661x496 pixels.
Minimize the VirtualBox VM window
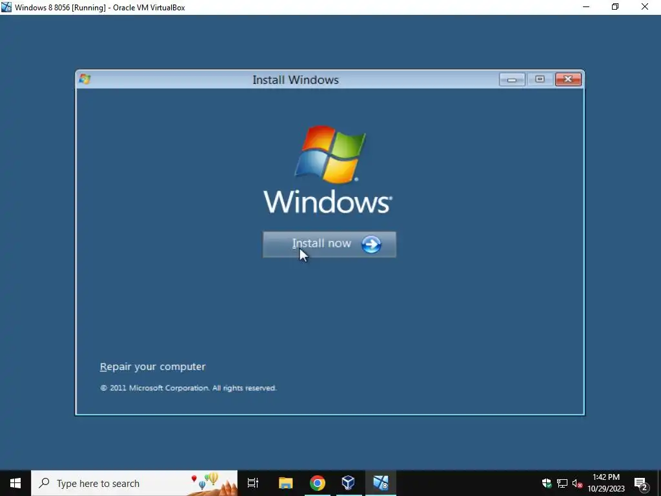tap(586, 7)
